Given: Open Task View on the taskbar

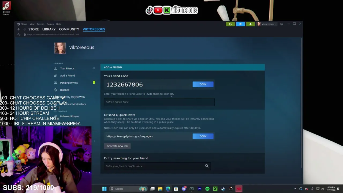Looking at the screenshot, I should tap(152, 189).
